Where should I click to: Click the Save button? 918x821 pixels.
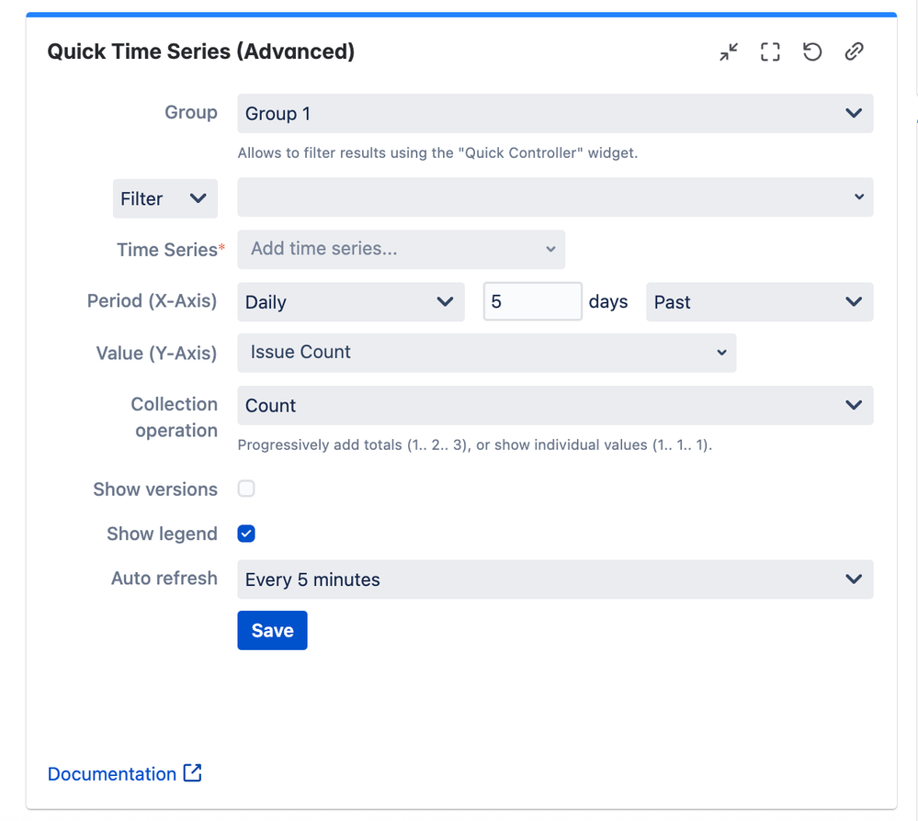[x=272, y=630]
